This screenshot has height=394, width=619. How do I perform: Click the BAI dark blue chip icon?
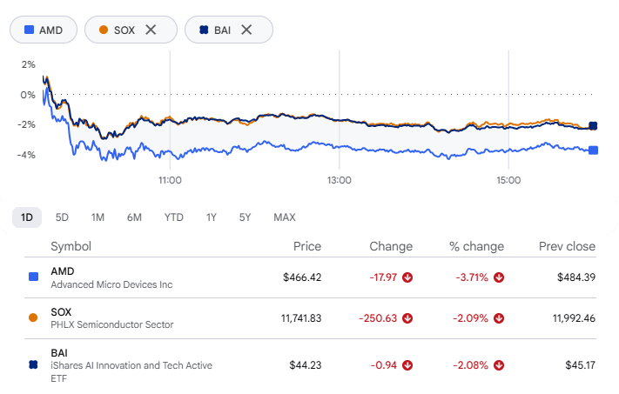click(204, 30)
